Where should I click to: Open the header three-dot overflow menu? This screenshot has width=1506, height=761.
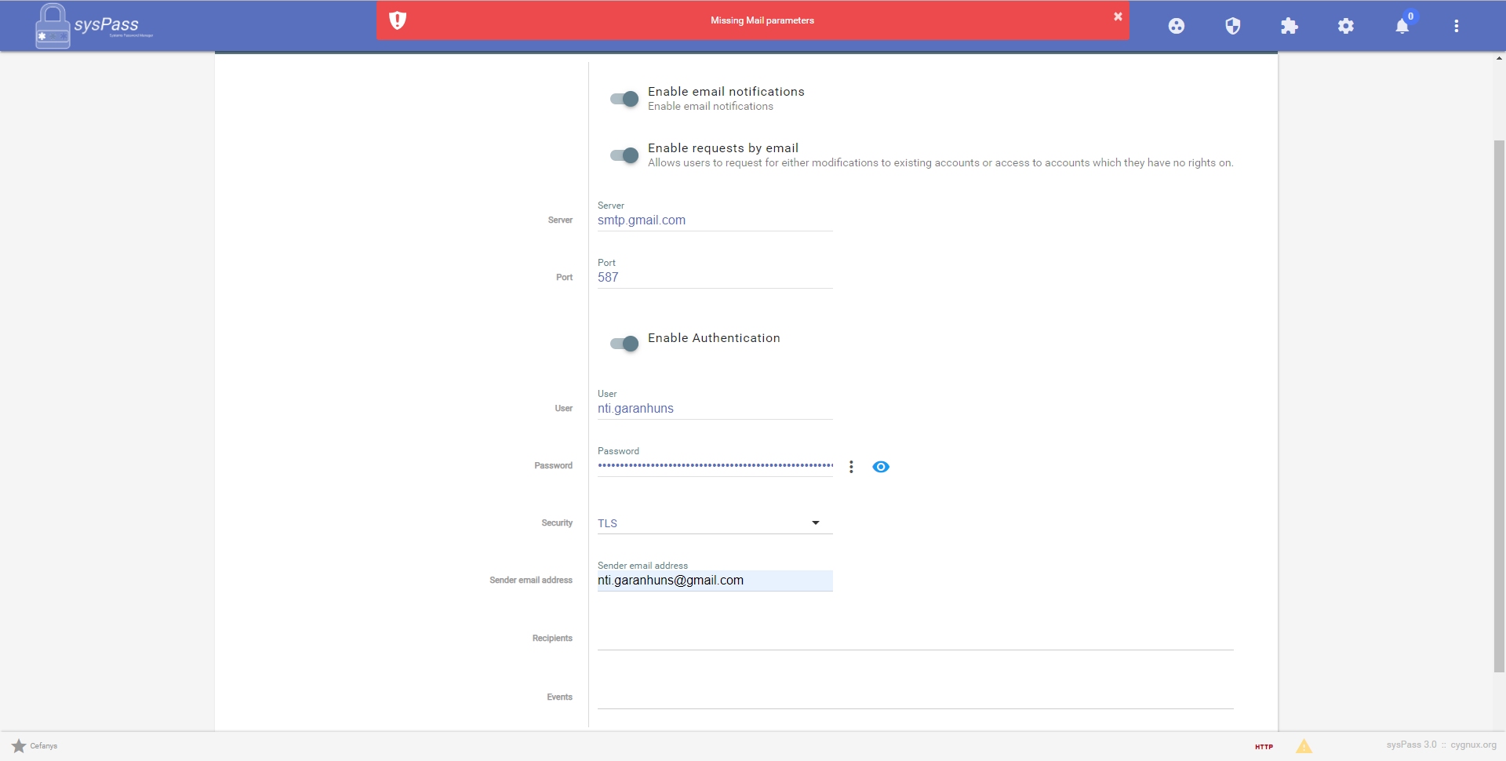1457,26
